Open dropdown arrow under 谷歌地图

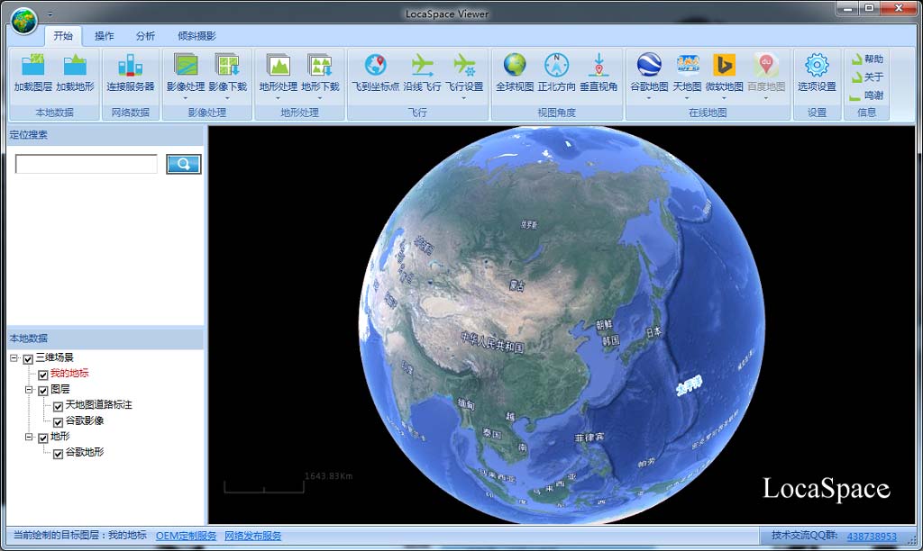pyautogui.click(x=649, y=98)
